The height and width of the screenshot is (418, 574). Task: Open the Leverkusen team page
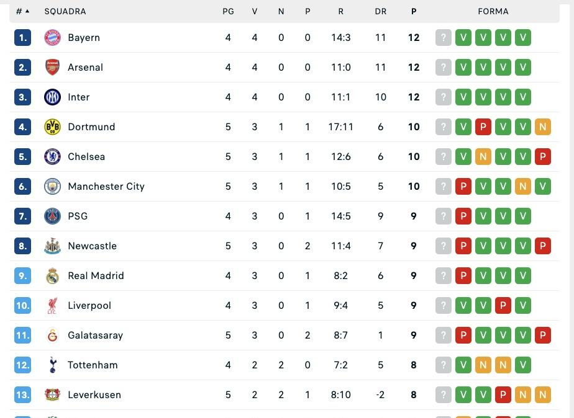point(94,394)
